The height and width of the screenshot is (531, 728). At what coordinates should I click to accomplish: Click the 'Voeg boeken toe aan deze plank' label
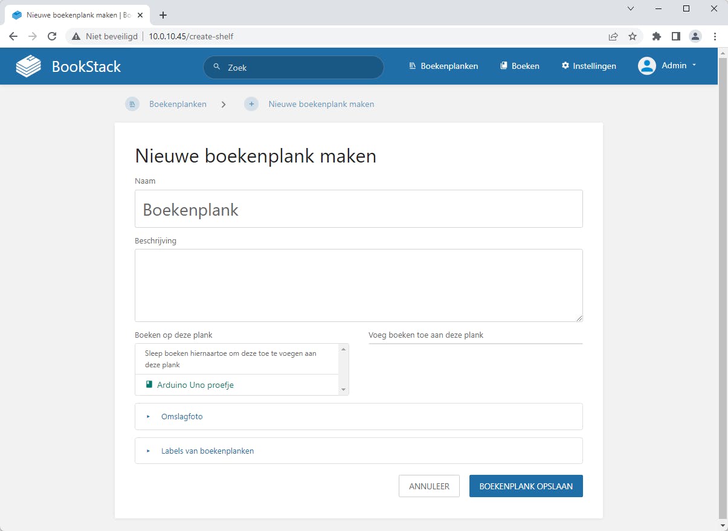[426, 335]
